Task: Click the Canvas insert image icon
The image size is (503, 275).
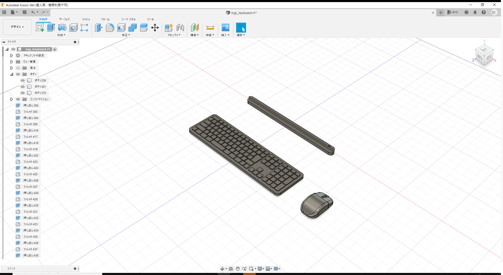Action: coord(225,27)
